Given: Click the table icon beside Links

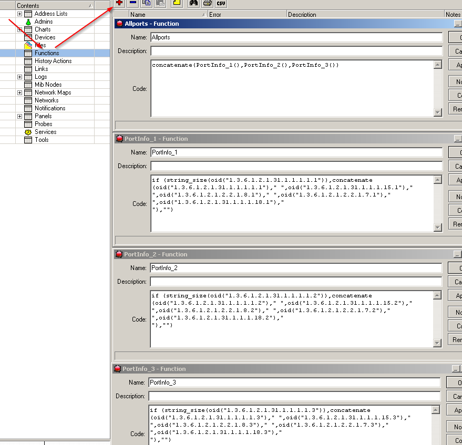Looking at the screenshot, I should (28, 69).
